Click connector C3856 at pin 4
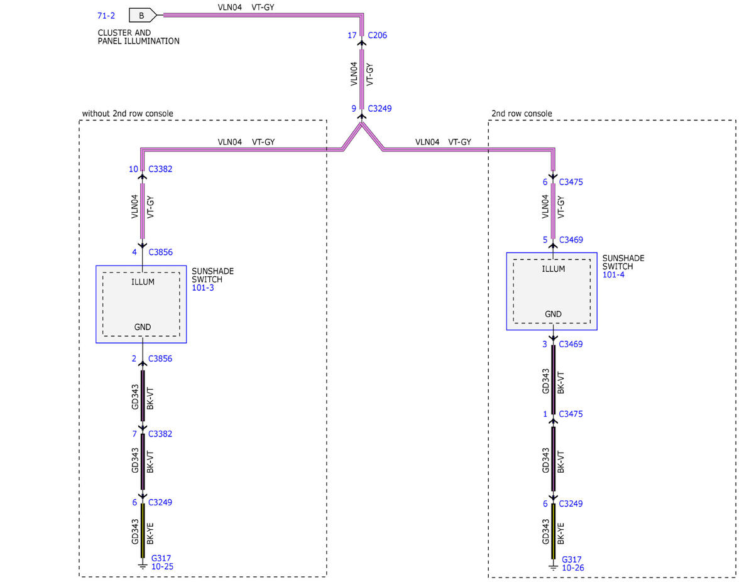 coord(160,252)
